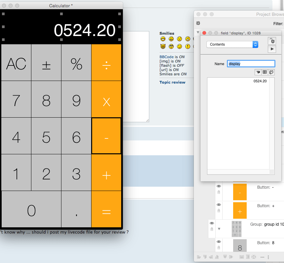Open the Contents dropdown in the inspector
Screen dimensions: 284x263
point(232,44)
